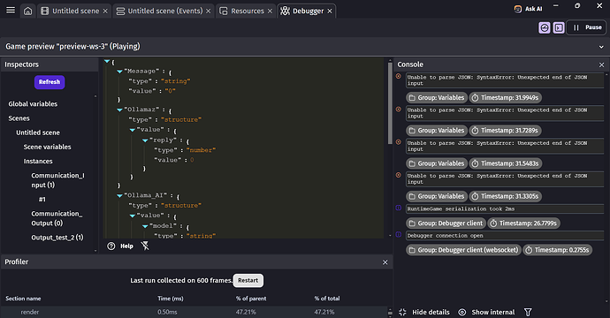Select the render profiler row
This screenshot has height=318, width=610.
coord(194,312)
